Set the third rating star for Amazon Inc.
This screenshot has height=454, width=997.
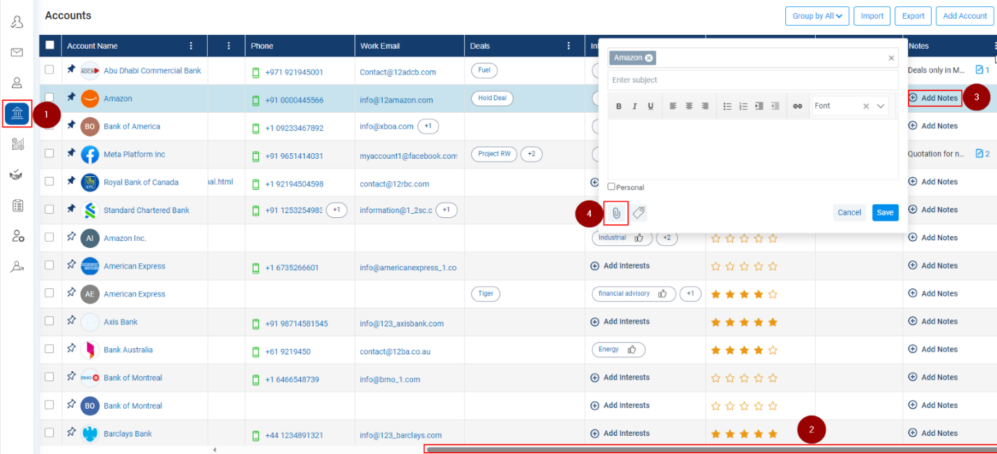click(x=744, y=238)
